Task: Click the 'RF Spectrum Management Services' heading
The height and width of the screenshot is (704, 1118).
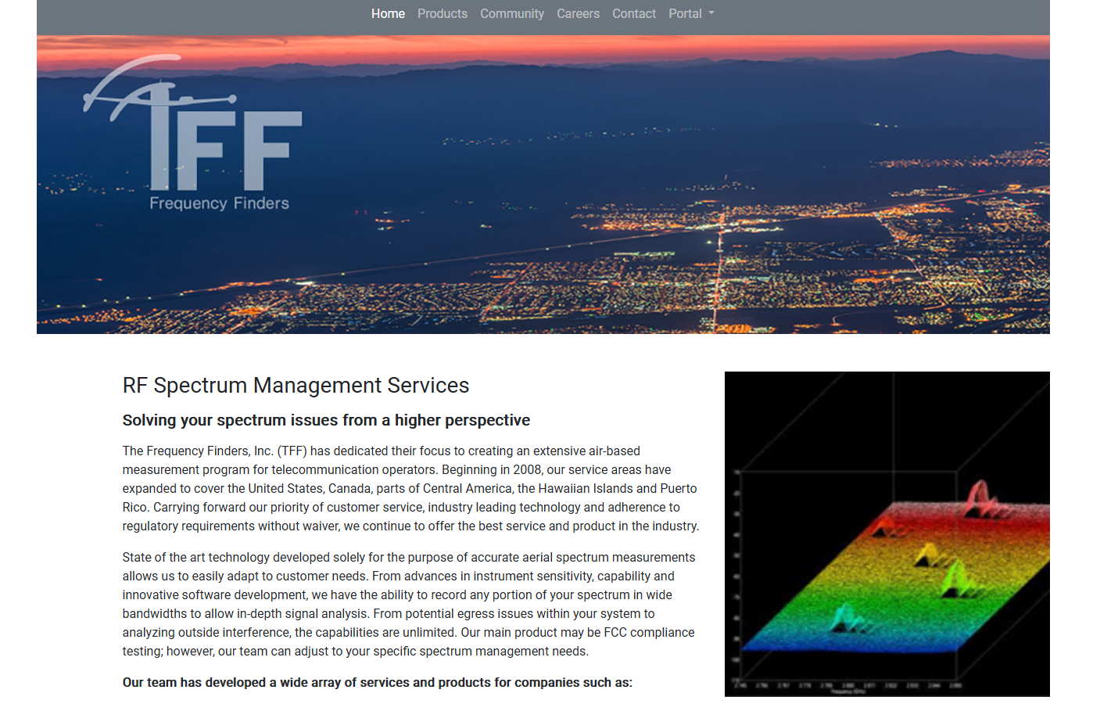Action: pyautogui.click(x=296, y=386)
